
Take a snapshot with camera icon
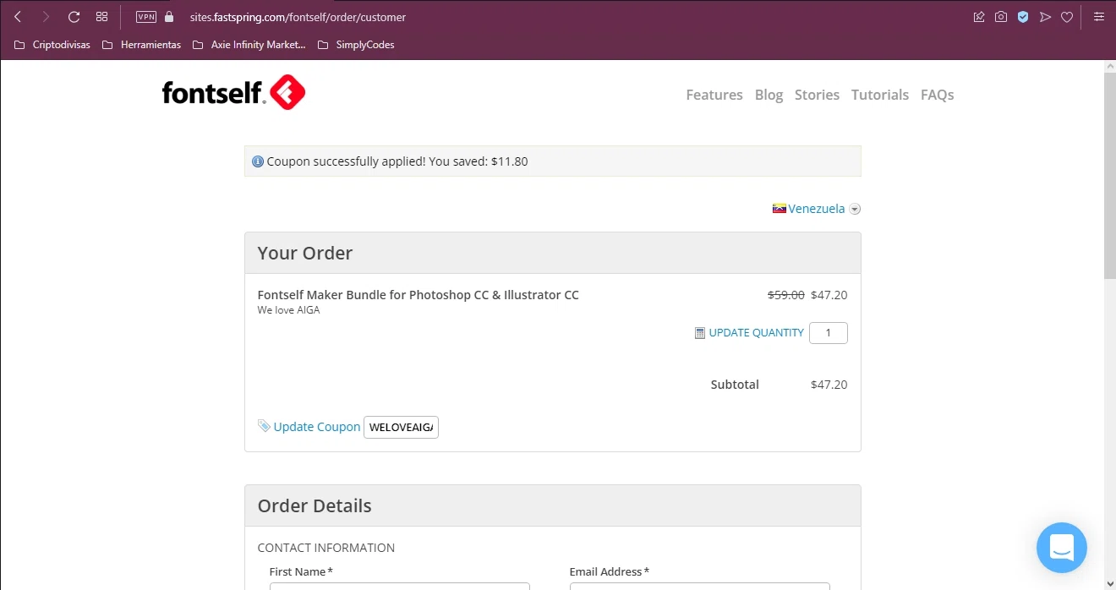(x=1001, y=17)
